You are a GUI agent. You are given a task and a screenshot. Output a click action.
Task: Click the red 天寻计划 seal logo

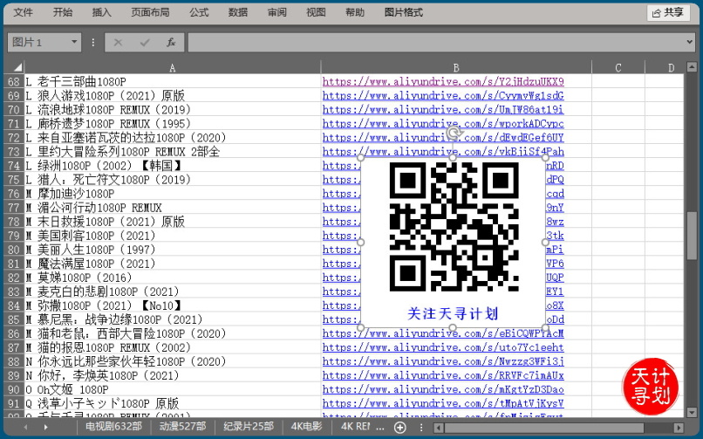click(x=651, y=385)
